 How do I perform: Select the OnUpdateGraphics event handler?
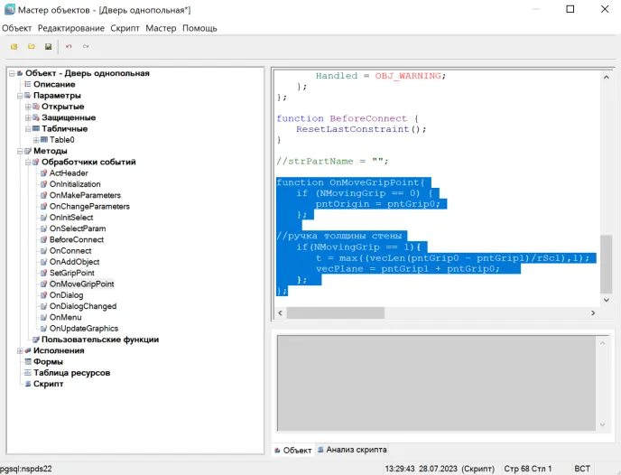pos(83,329)
